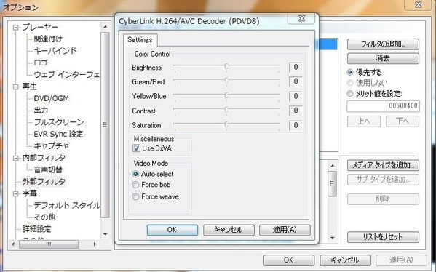The image size is (436, 272).
Task: Open the DVD/OGM options page
Action: (51, 98)
